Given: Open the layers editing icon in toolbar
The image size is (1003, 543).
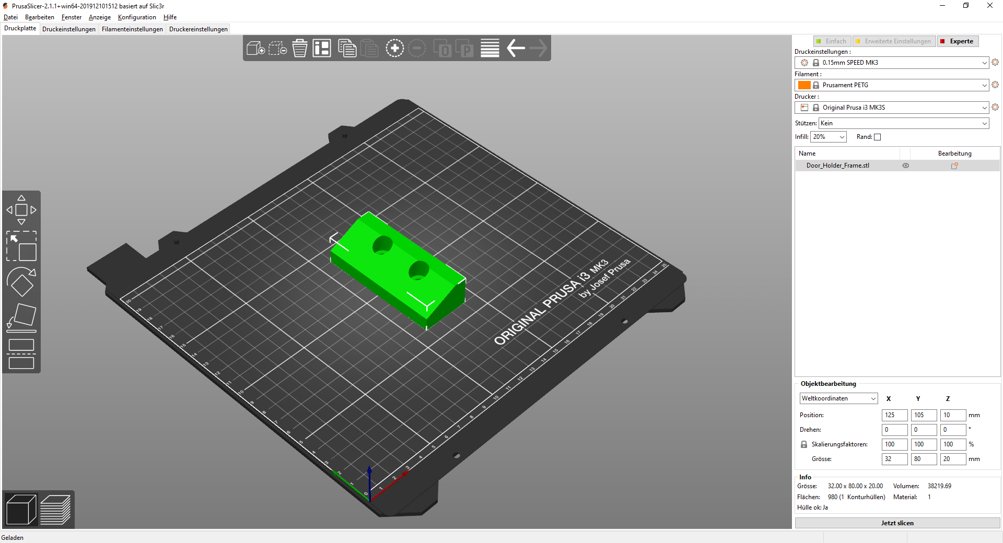Looking at the screenshot, I should (490, 49).
